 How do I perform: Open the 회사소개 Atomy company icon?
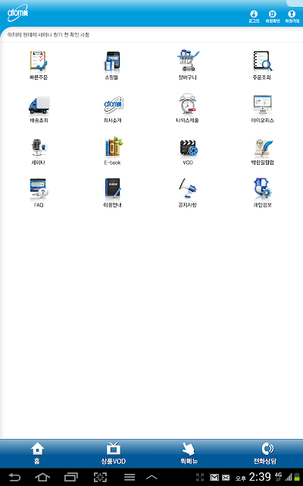pyautogui.click(x=113, y=105)
